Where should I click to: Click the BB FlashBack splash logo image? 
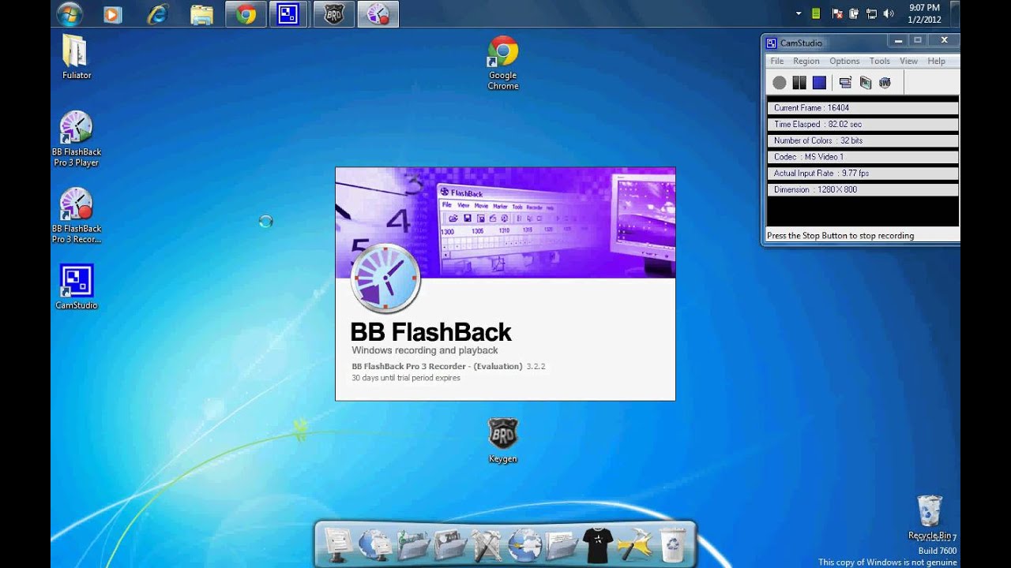[x=385, y=278]
